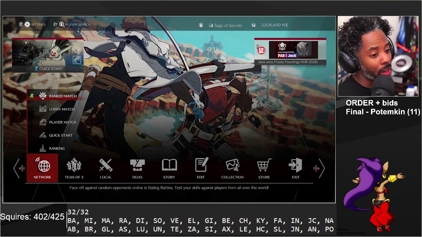Screen dimensions: 422x237
Task: Click the streamer webcam feed
Action: [378, 56]
